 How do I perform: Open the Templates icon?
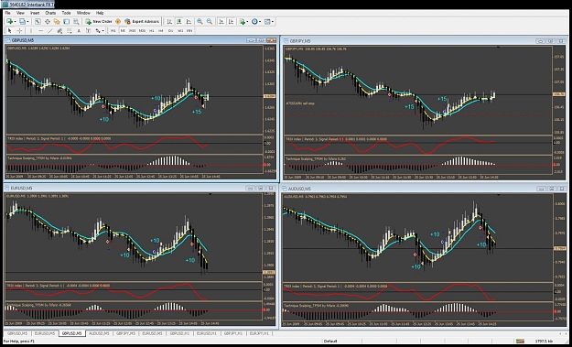coord(267,22)
